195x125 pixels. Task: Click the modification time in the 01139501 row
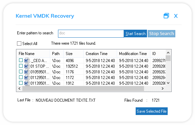[x=134, y=83]
